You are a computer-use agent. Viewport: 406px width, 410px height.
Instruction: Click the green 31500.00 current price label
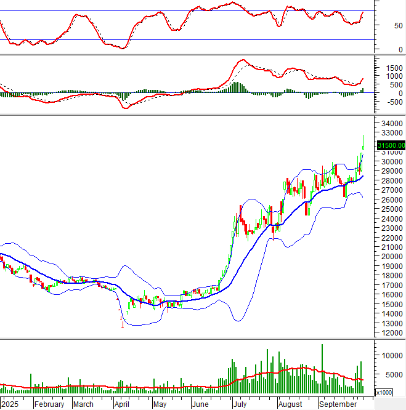tap(391, 145)
